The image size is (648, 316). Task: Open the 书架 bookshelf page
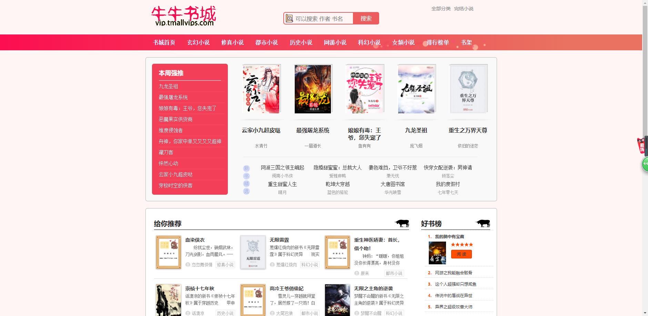466,42
